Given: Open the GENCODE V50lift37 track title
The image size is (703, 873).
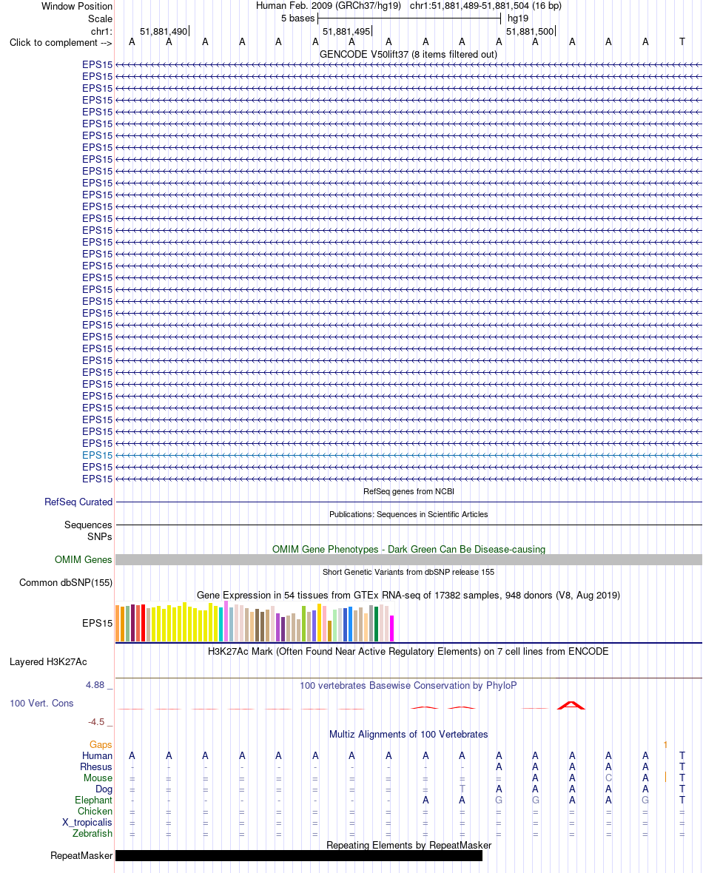Looking at the screenshot, I should point(408,54).
